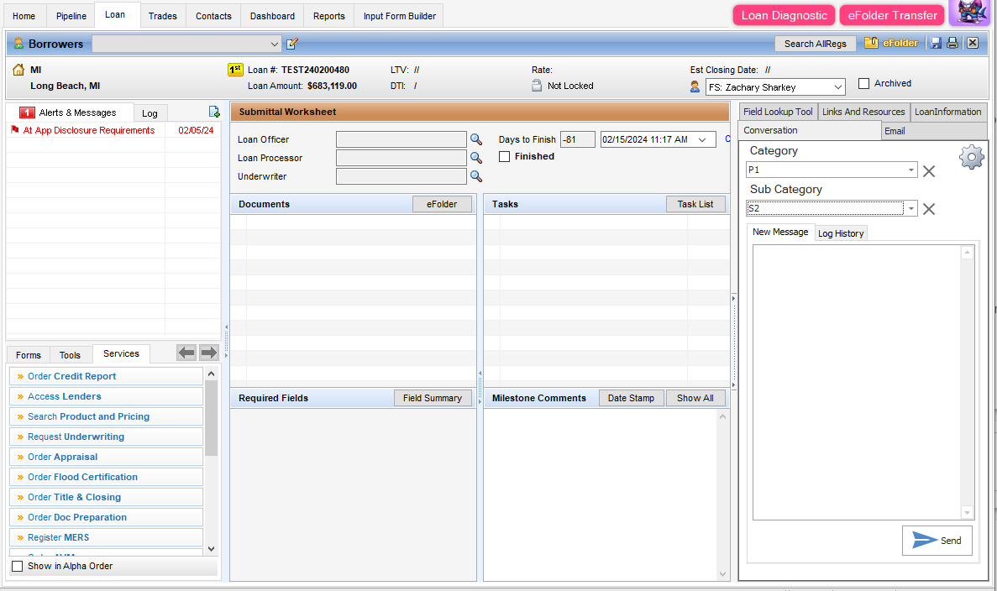Open the Log History tab

(841, 233)
